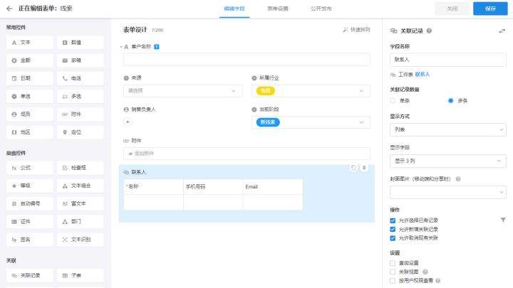513x288 pixels.
Task: Add a 关联记录 related record control from the palette
Action: click(30, 276)
